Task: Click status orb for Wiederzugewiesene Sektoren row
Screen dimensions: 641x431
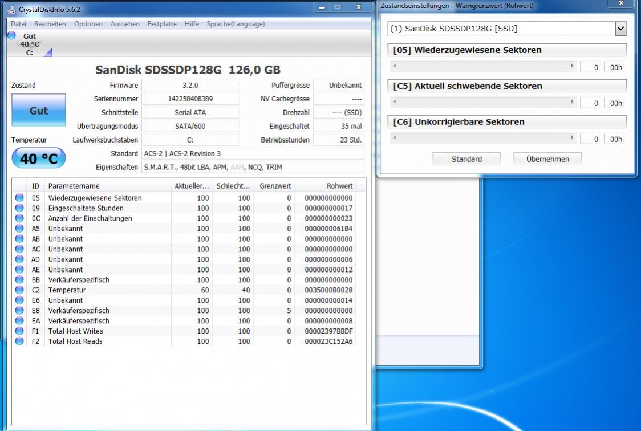Action: [x=19, y=198]
